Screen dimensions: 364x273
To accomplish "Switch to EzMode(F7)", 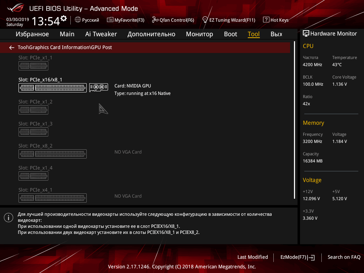I will click(298, 257).
